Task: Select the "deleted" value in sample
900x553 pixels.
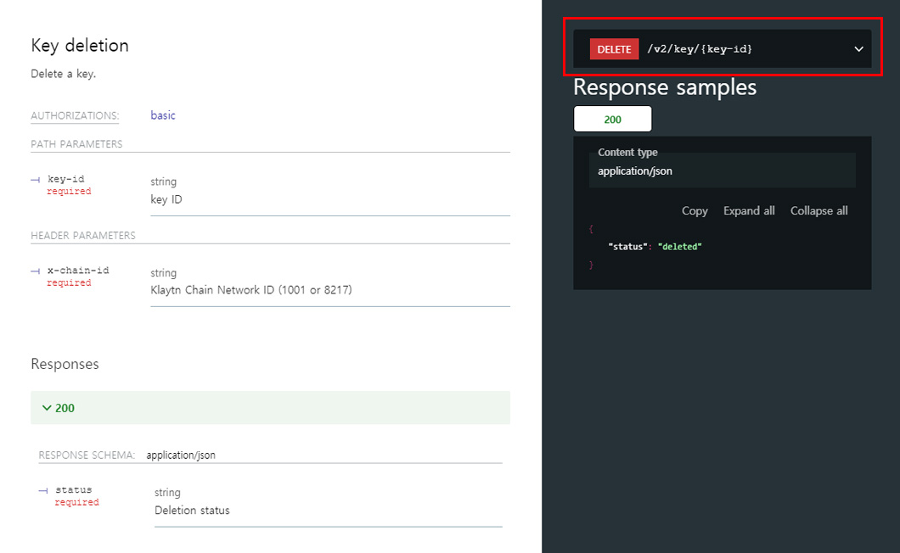Action: (679, 247)
